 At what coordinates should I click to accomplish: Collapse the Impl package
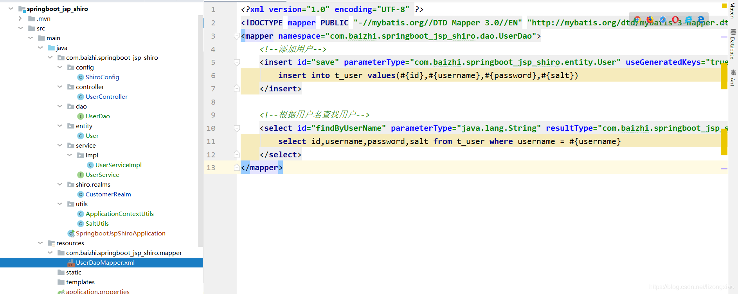69,155
